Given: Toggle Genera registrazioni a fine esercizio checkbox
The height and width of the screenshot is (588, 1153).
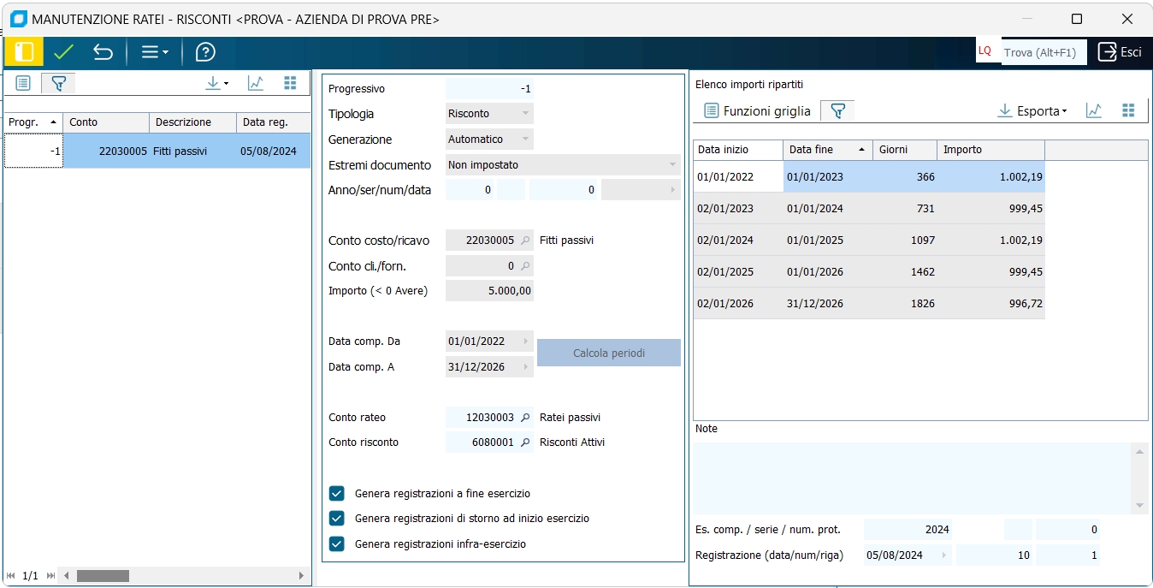Looking at the screenshot, I should [337, 494].
